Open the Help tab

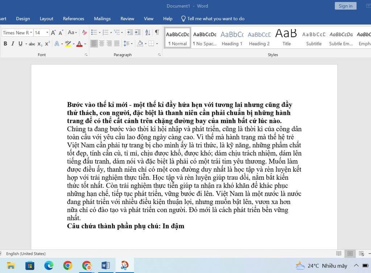pos(168,19)
